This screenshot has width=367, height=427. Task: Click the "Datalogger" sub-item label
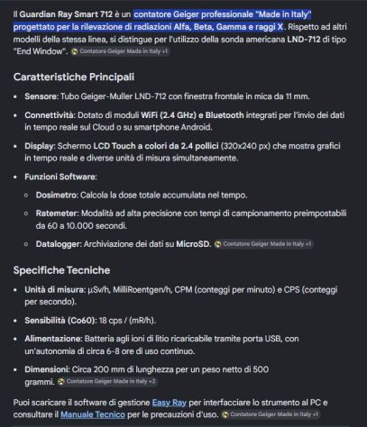point(59,244)
